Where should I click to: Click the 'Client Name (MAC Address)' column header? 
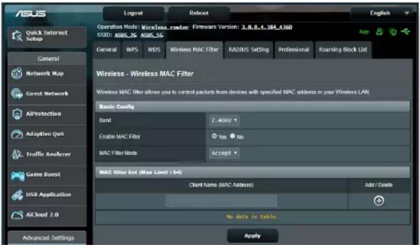coord(221,185)
